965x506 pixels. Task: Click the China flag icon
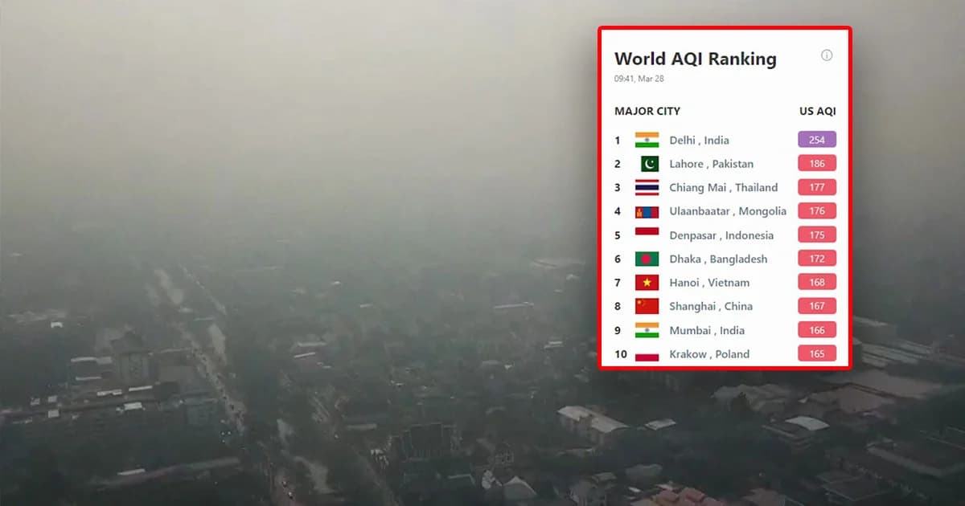tap(647, 306)
